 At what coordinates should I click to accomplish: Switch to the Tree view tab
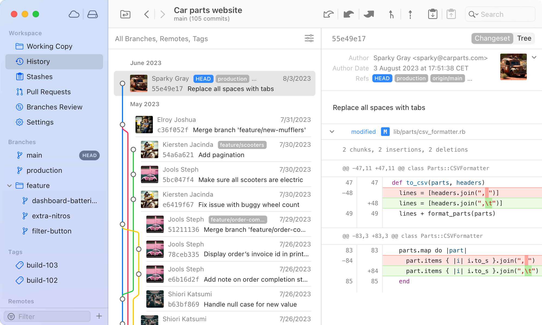524,38
